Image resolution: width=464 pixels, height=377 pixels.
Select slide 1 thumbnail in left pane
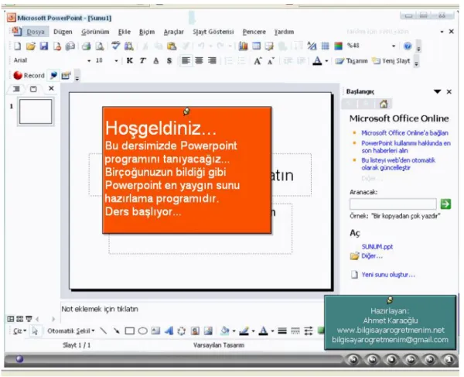tap(36, 111)
